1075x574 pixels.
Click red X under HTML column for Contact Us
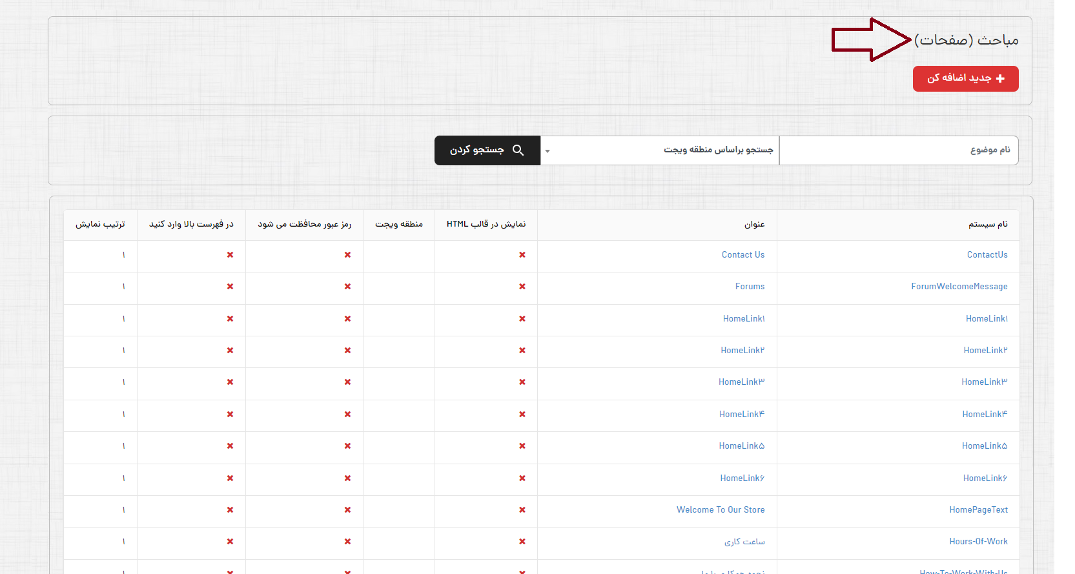522,255
